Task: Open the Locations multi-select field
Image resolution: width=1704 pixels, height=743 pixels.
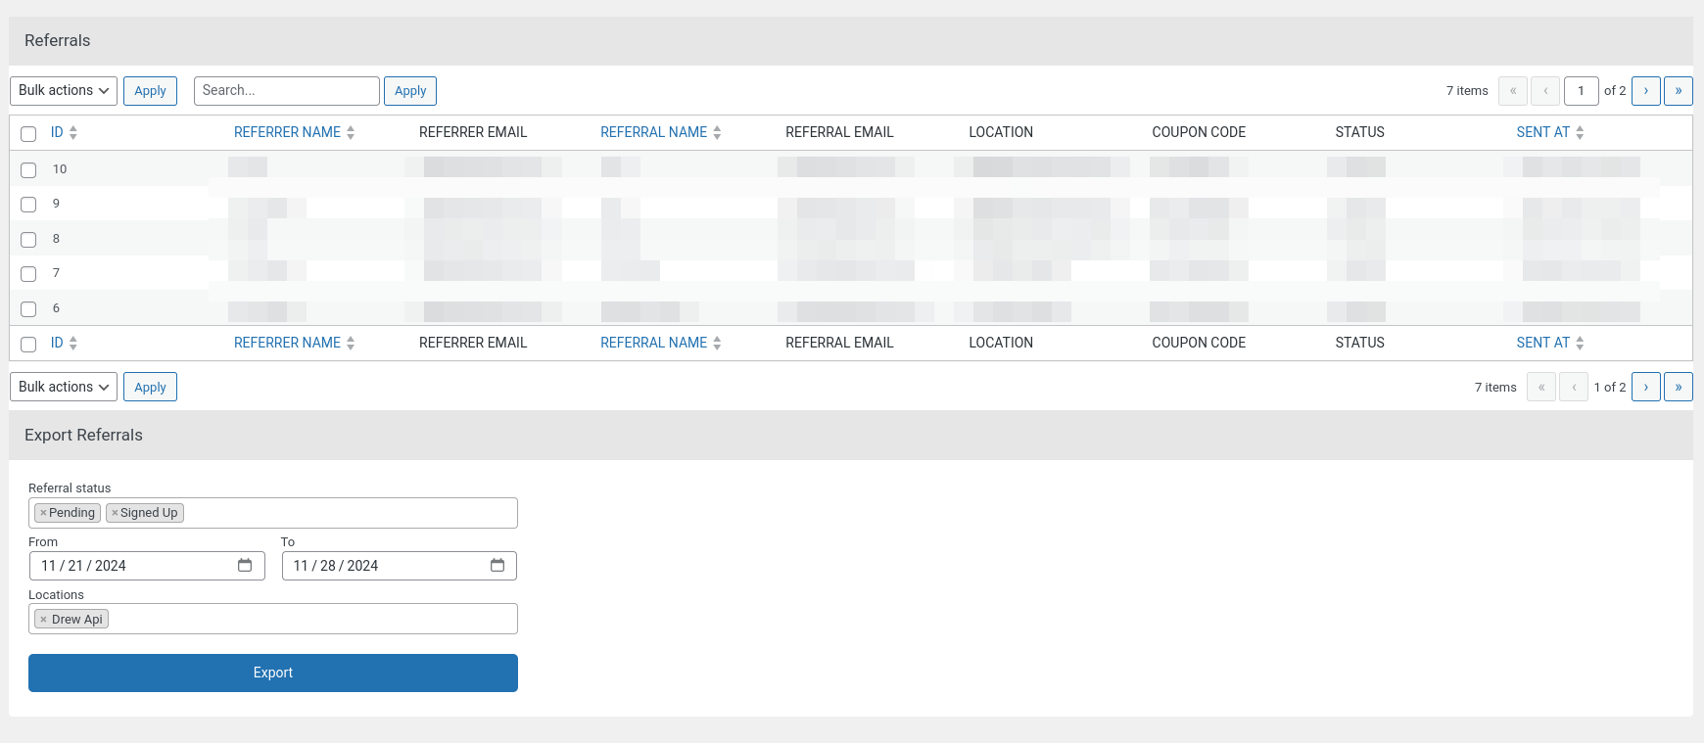Action: point(311,620)
